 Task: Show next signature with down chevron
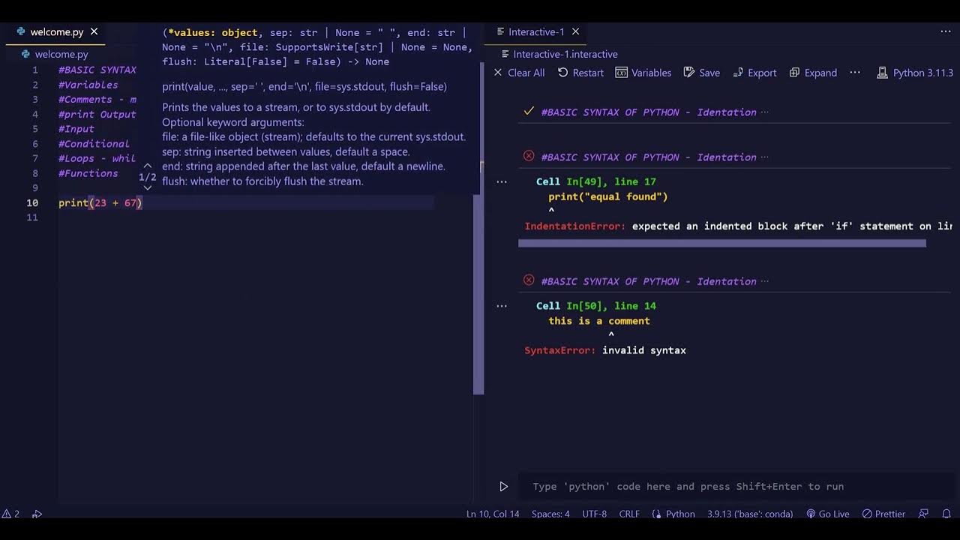(148, 188)
